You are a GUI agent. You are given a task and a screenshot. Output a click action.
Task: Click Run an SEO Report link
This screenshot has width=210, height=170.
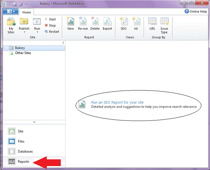(117, 102)
